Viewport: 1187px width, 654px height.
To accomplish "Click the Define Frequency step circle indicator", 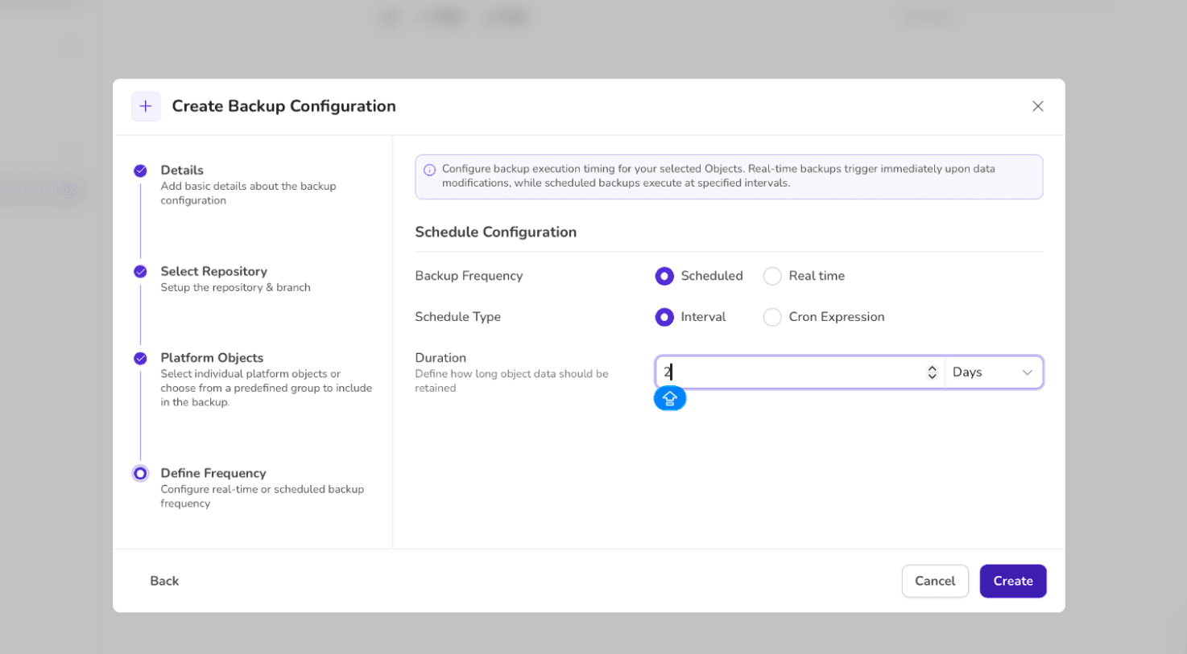I will point(140,474).
